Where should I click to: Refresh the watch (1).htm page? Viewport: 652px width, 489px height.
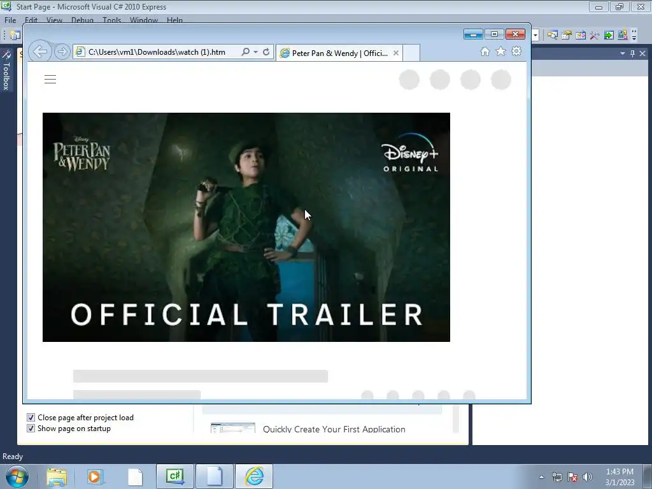[266, 52]
